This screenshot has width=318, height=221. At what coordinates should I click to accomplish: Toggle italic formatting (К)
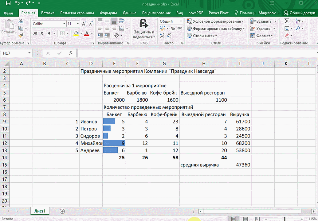[41, 33]
